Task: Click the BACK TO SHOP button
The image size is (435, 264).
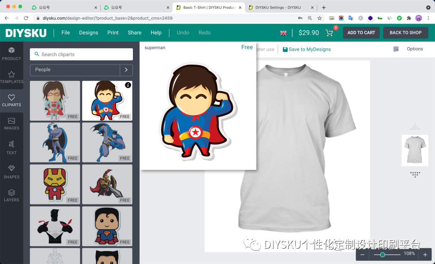Action: (x=406, y=33)
